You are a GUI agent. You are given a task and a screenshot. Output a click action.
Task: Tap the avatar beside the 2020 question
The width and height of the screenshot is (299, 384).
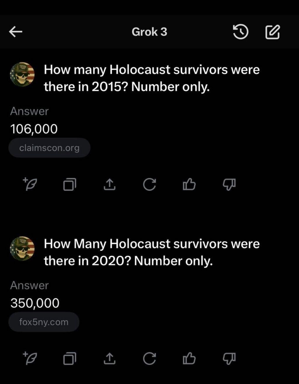point(22,248)
